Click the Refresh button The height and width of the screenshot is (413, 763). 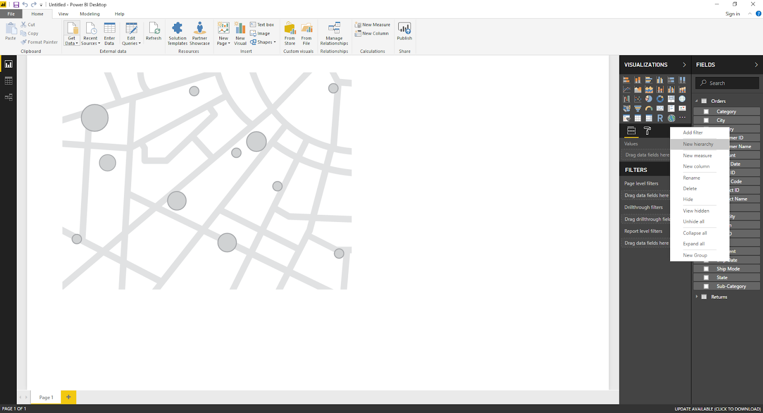click(x=154, y=31)
